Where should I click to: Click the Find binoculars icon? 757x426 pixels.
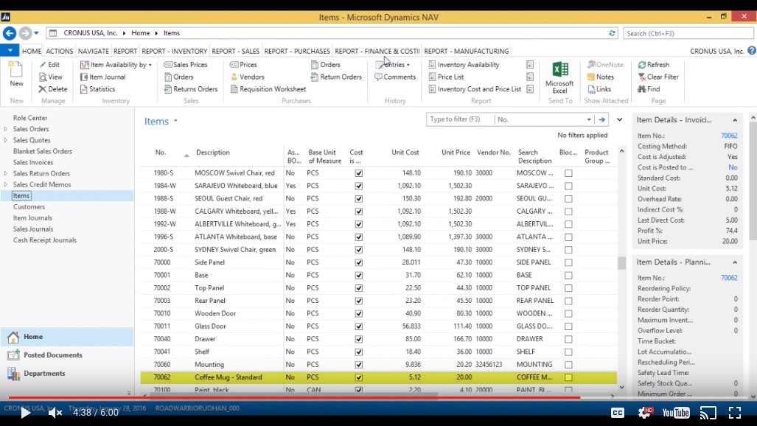click(x=641, y=89)
